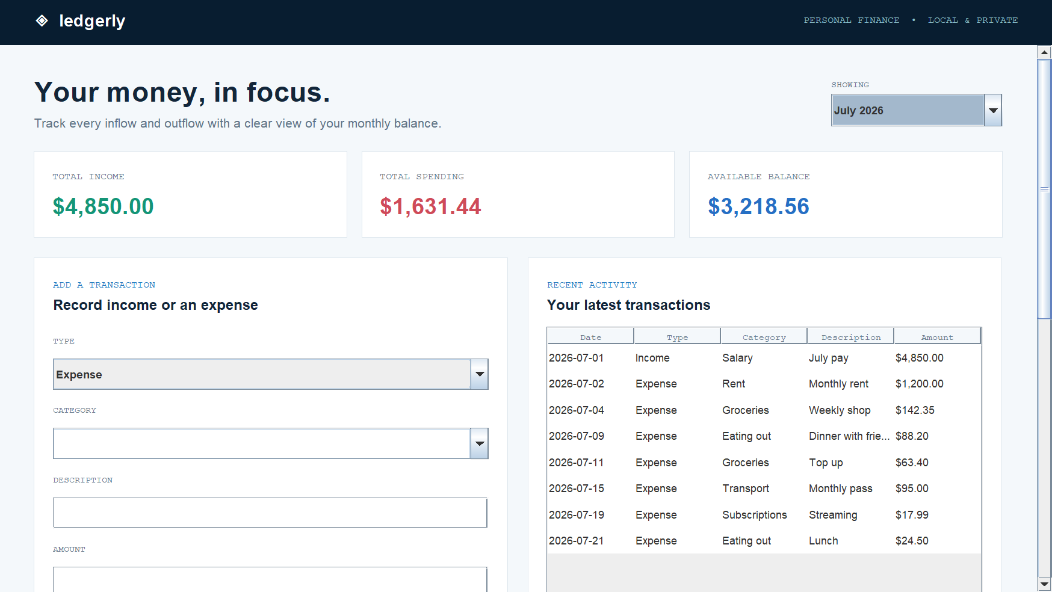Select the 2026-07-19 date cell

point(590,515)
